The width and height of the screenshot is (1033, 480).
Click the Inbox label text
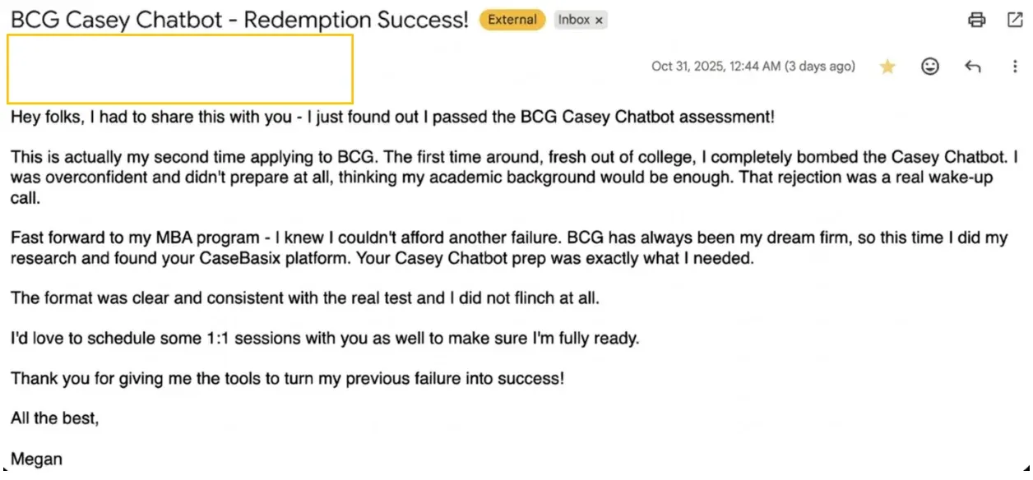tap(573, 20)
